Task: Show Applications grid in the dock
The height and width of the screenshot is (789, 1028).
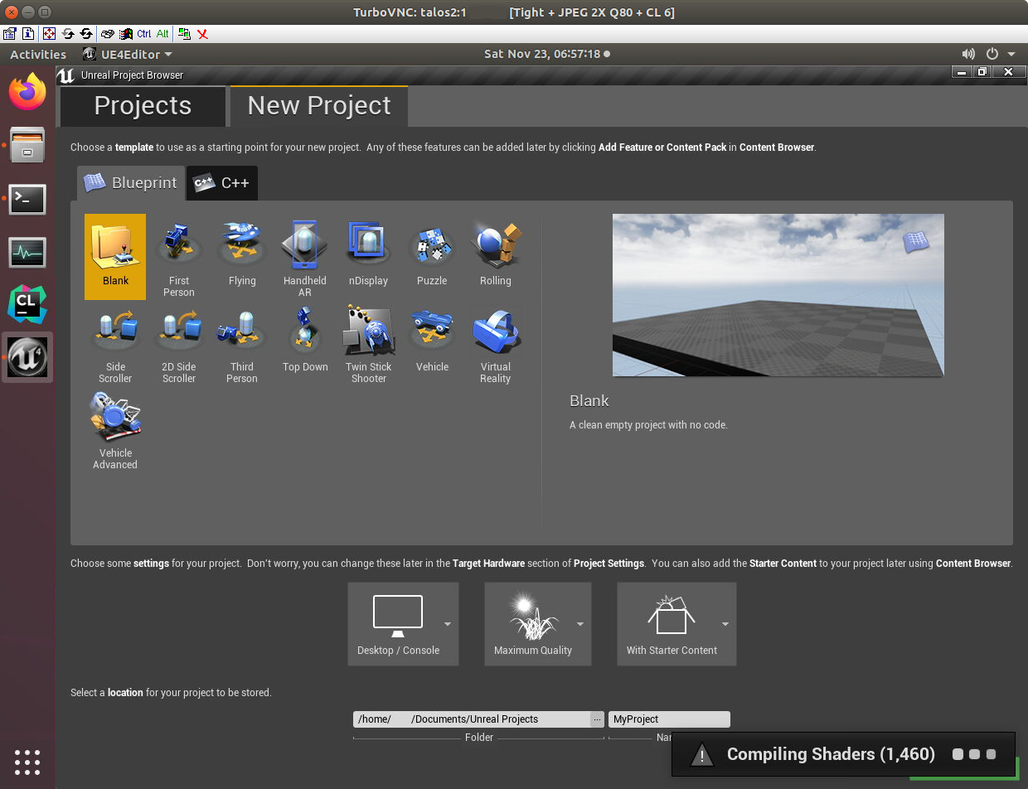Action: (x=27, y=762)
